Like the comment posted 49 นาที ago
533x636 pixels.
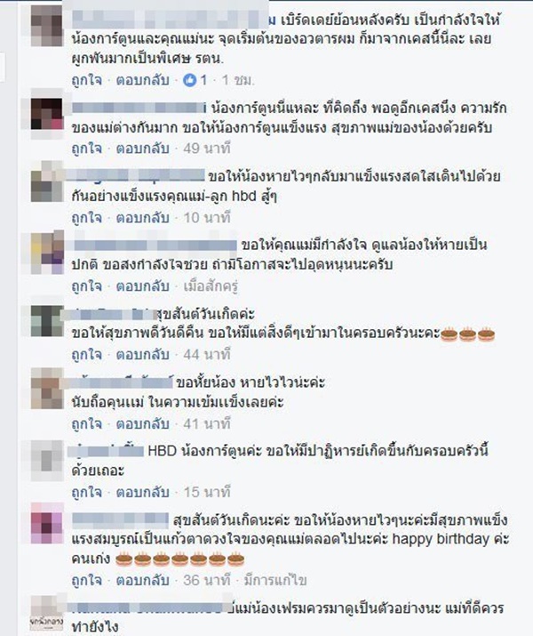[x=87, y=149]
